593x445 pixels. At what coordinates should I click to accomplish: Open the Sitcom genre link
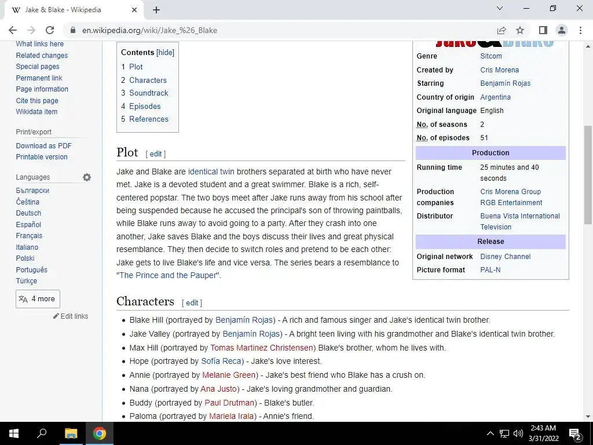(x=491, y=56)
